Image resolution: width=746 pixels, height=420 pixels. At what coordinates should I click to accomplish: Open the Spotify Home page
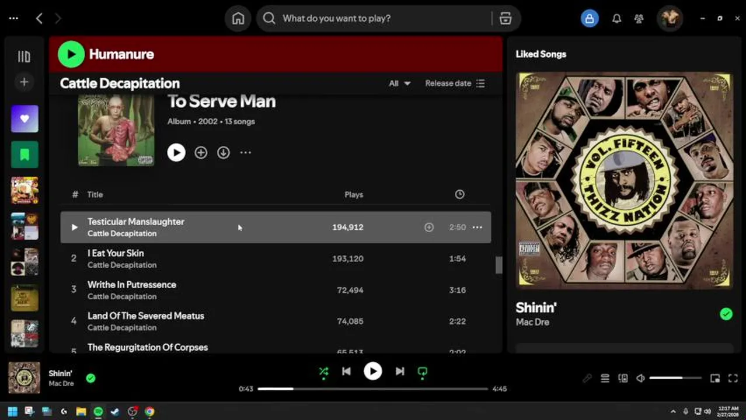[238, 18]
